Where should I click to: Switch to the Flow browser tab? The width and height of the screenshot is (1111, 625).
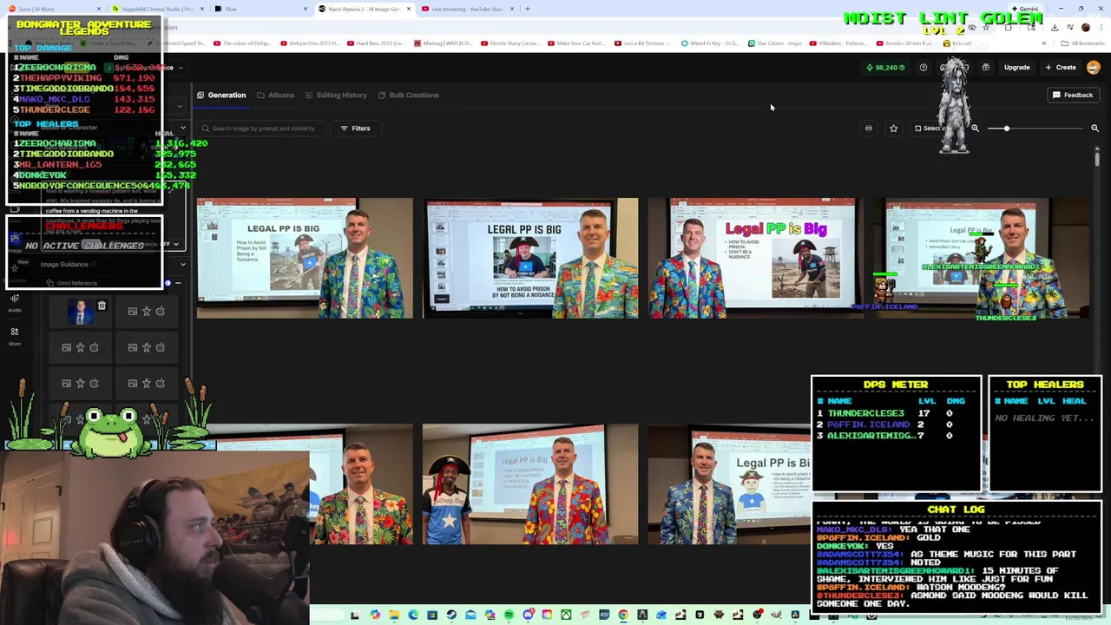pos(260,9)
